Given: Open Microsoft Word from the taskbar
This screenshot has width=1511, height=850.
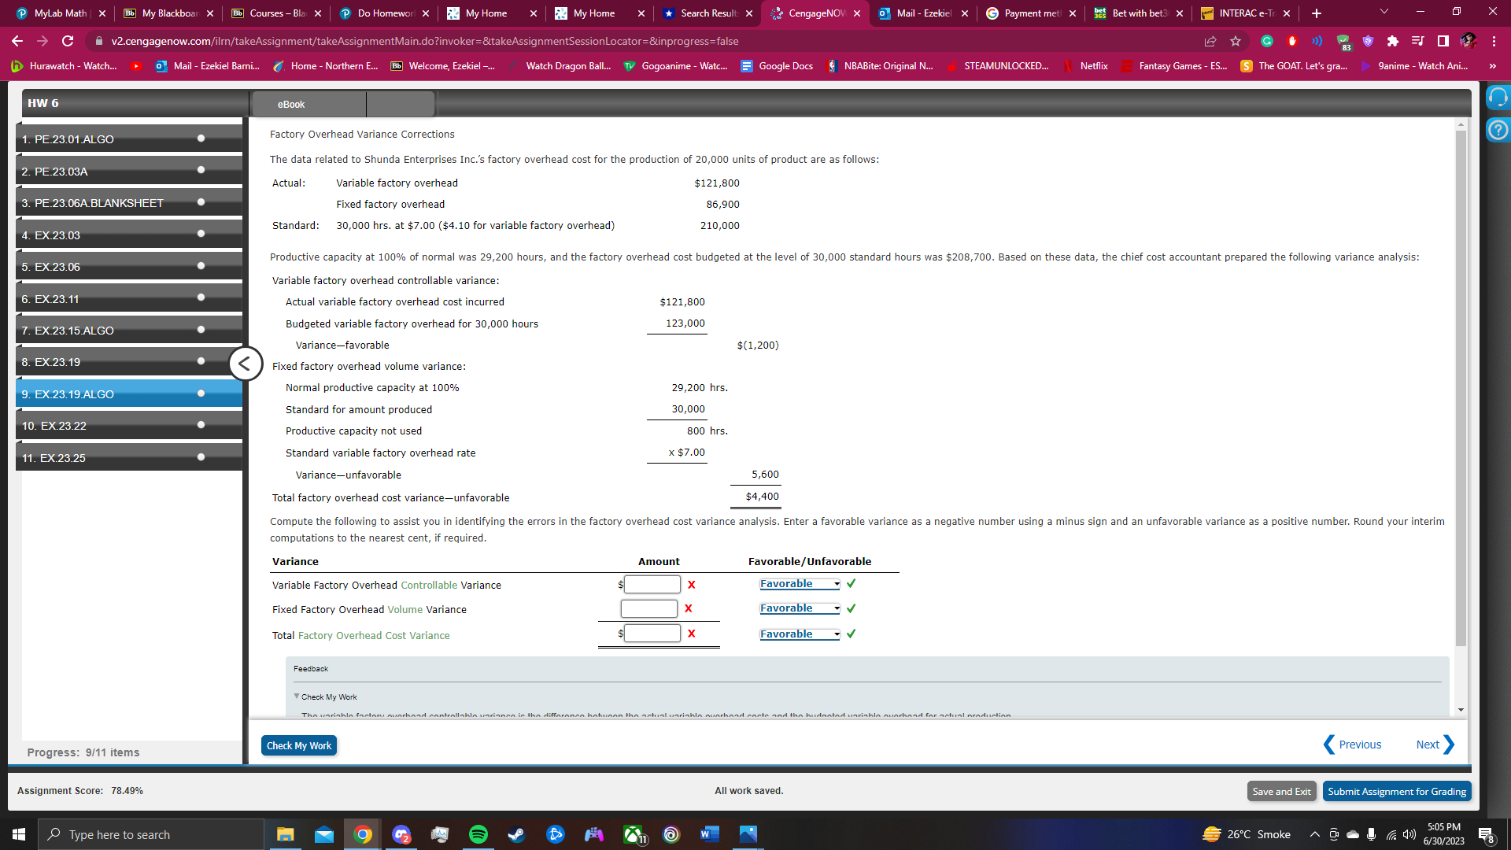Looking at the screenshot, I should pyautogui.click(x=710, y=834).
